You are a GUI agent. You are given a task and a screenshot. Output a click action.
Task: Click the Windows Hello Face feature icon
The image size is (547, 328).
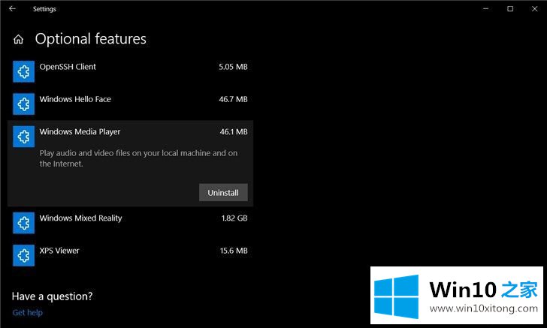24,104
